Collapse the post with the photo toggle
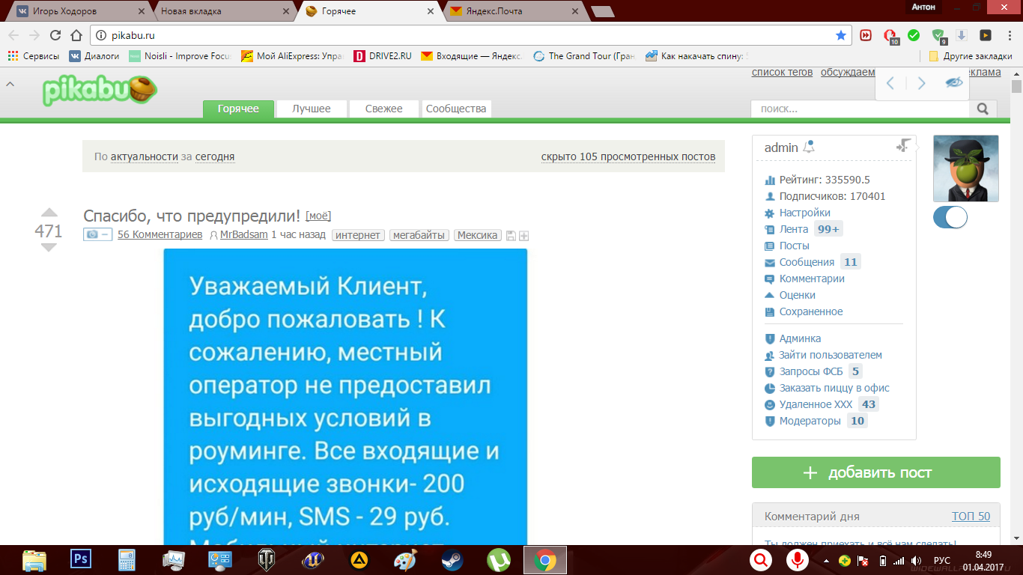The height and width of the screenshot is (575, 1023). (x=98, y=235)
